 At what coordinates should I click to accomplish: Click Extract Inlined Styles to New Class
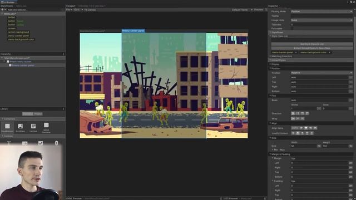tap(312, 48)
